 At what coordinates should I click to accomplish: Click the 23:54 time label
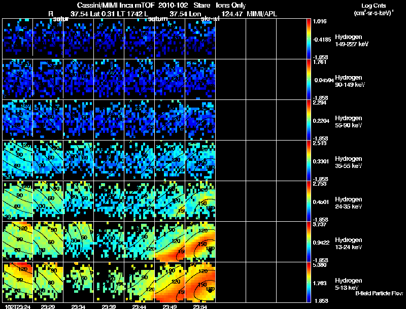(200, 307)
